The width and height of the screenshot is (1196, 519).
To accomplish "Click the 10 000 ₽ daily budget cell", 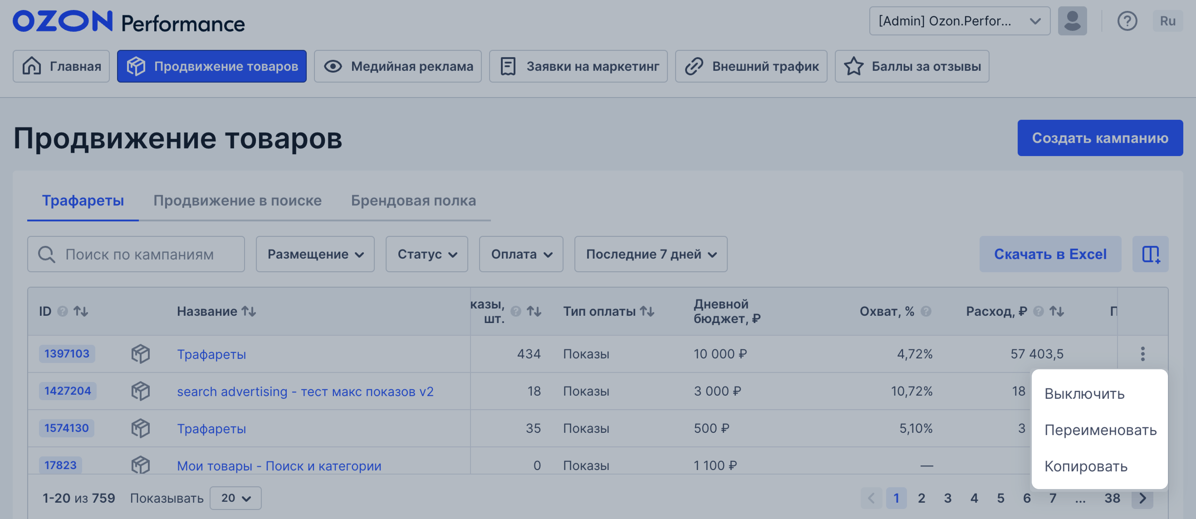I will coord(720,354).
